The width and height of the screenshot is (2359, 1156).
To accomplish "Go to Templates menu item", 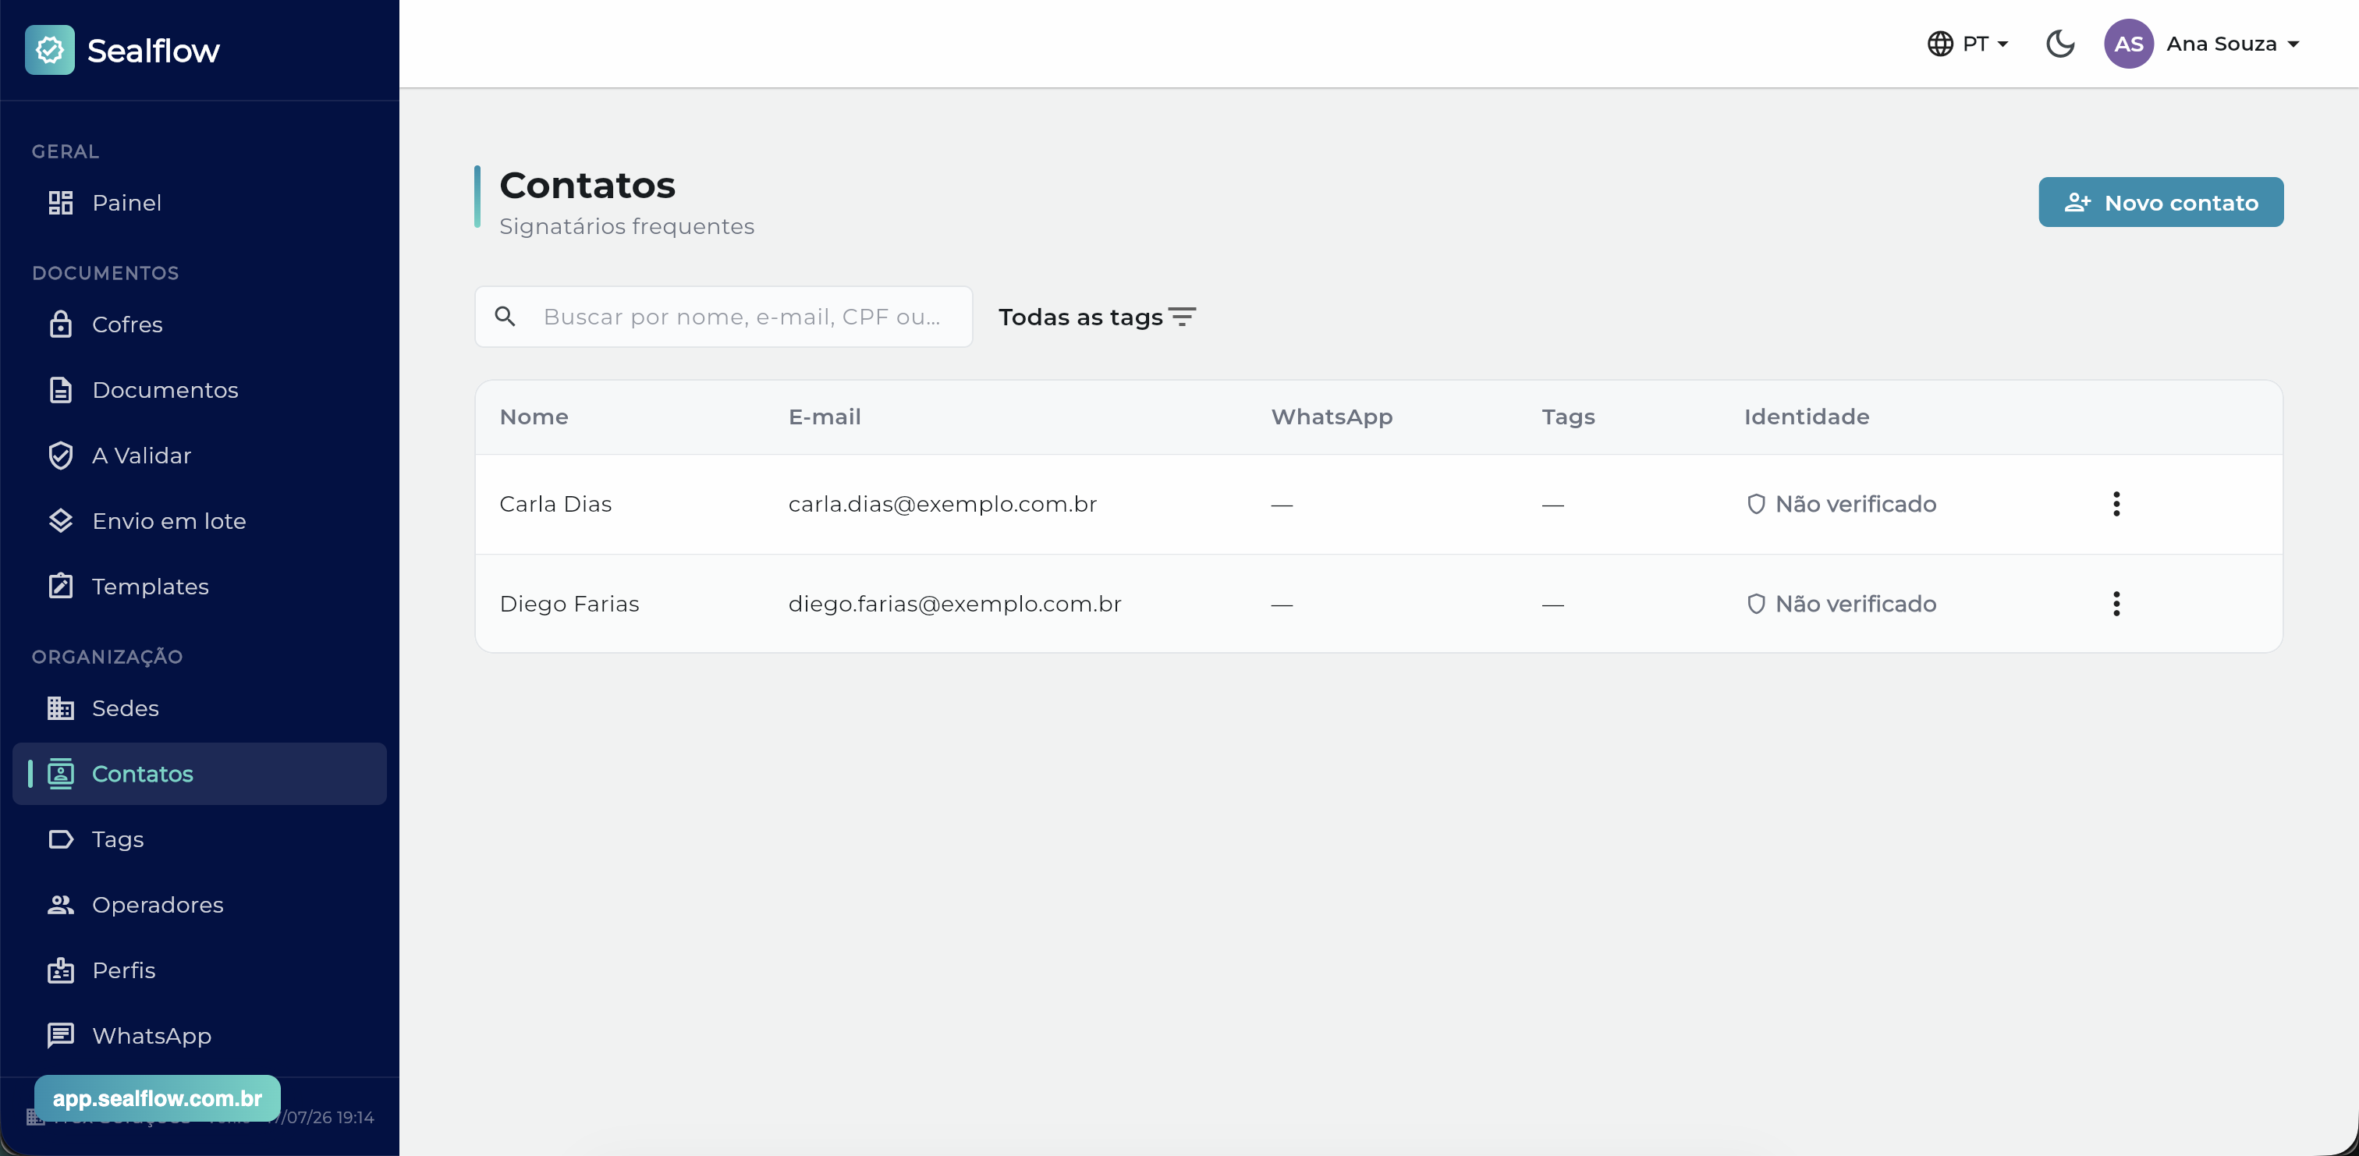I will point(199,587).
